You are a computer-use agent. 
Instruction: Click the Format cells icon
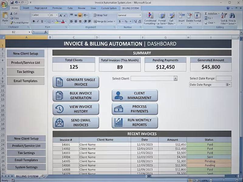[x=197, y=16]
